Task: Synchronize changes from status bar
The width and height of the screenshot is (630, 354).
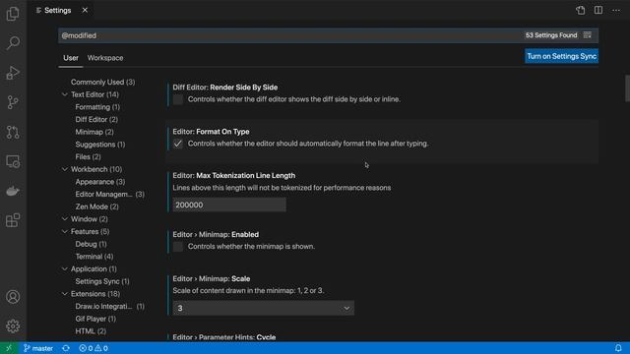Action: 66,348
